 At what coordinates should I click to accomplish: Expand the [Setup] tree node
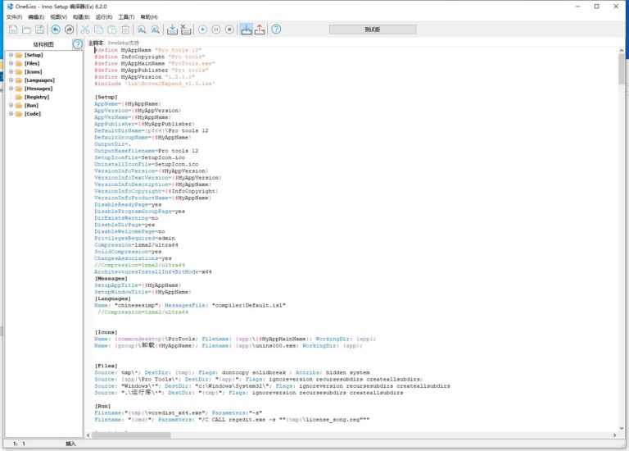11,55
